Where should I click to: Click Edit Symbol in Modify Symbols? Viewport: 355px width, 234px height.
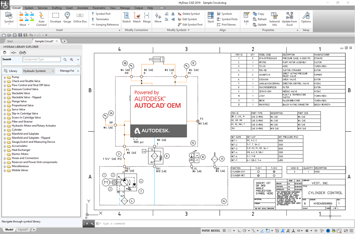(187, 19)
